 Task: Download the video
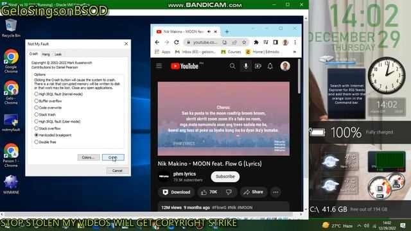[177, 192]
